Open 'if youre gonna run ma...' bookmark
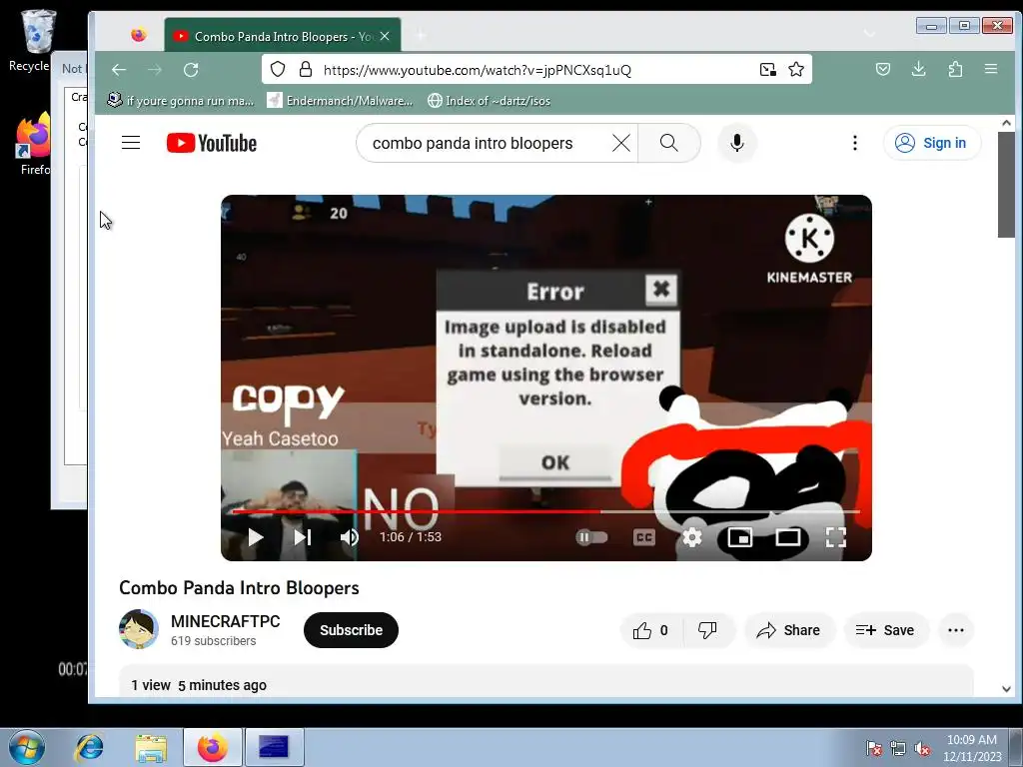Image resolution: width=1023 pixels, height=767 pixels. click(181, 101)
